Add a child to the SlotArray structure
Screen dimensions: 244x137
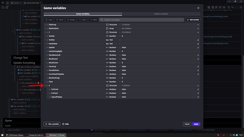(x=198, y=25)
